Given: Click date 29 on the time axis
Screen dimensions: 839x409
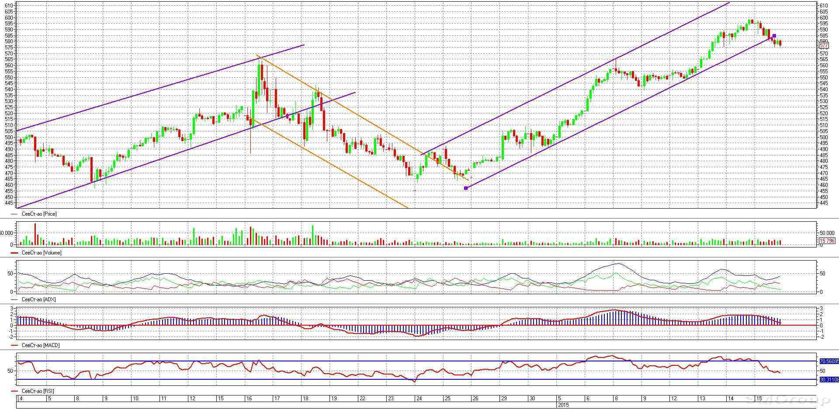Looking at the screenshot, I should pos(504,399).
